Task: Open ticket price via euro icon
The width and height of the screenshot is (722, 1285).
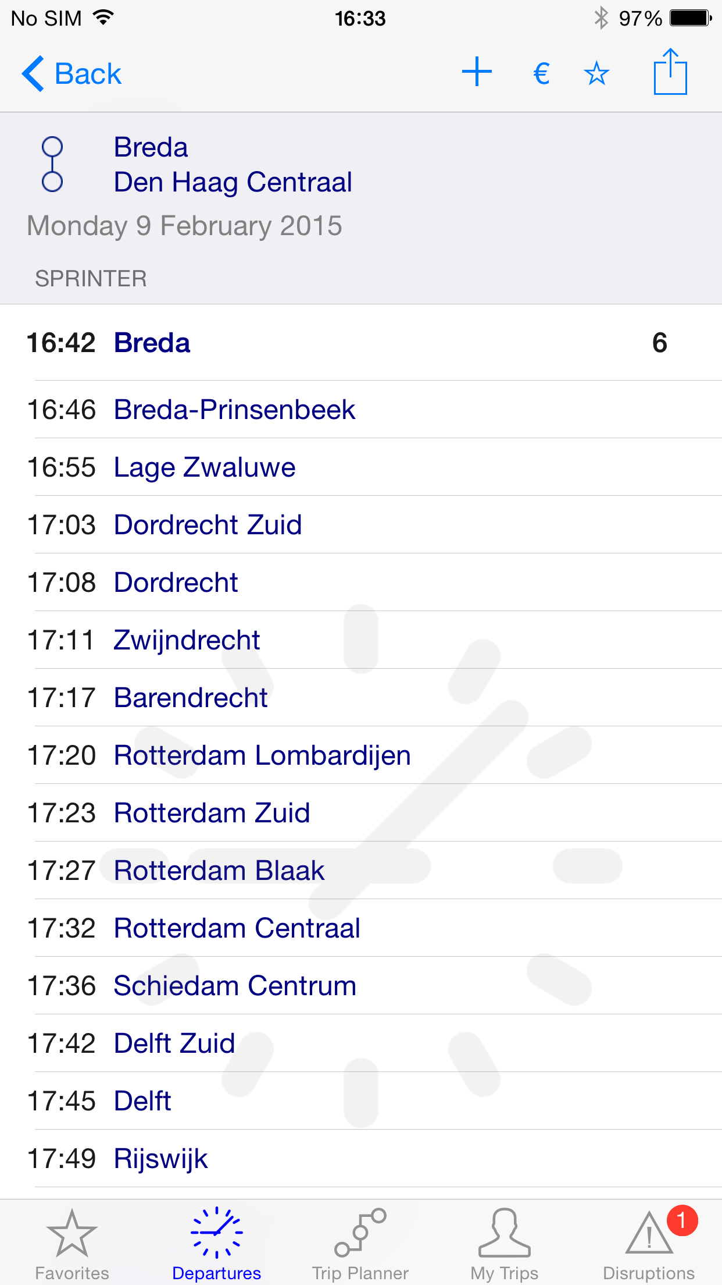Action: pos(541,74)
